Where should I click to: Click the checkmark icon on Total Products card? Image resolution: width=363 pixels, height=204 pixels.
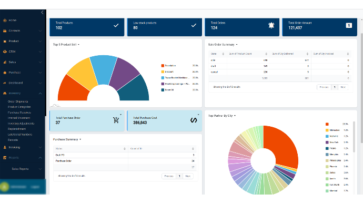pyautogui.click(x=116, y=25)
